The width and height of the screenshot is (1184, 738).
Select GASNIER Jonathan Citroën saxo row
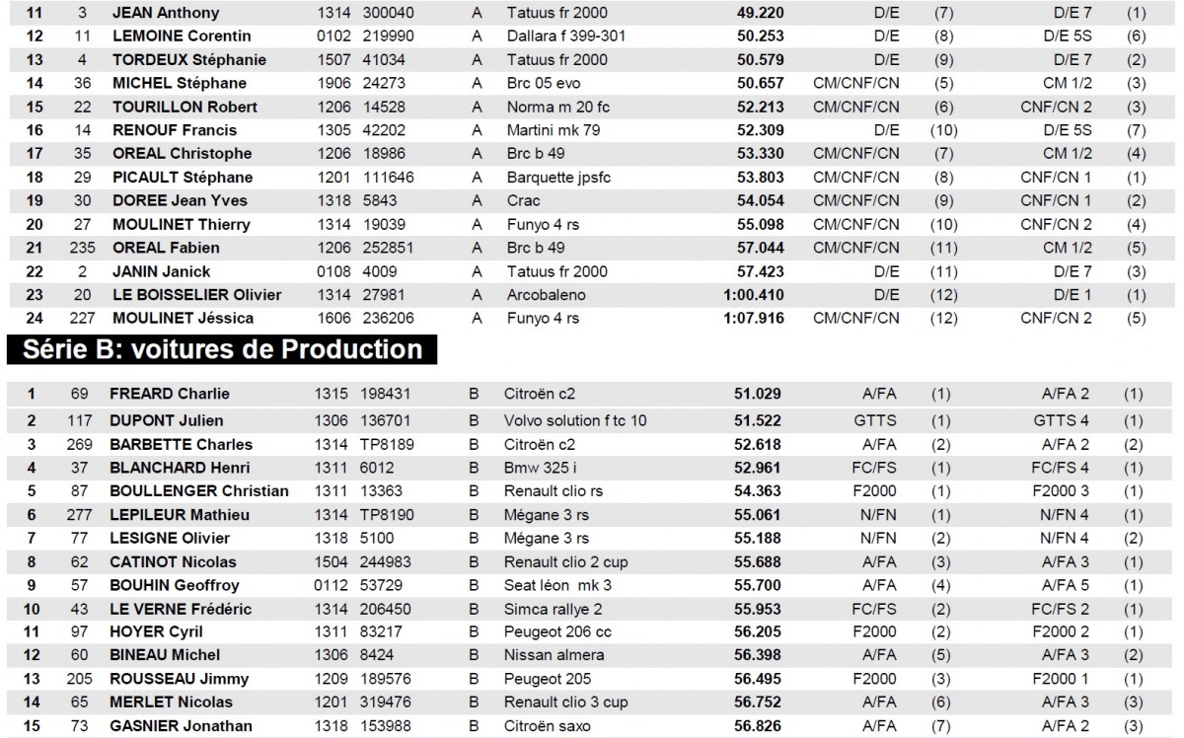(592, 726)
